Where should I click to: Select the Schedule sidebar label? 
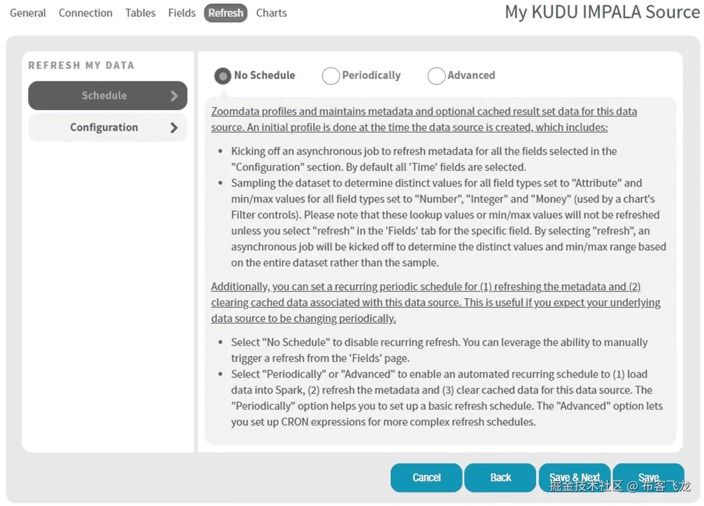(104, 95)
